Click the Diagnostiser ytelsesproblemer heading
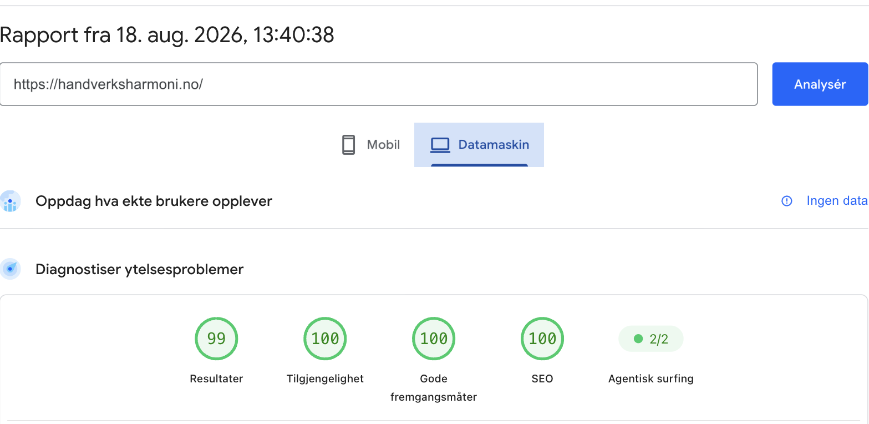The width and height of the screenshot is (869, 424). (x=140, y=270)
